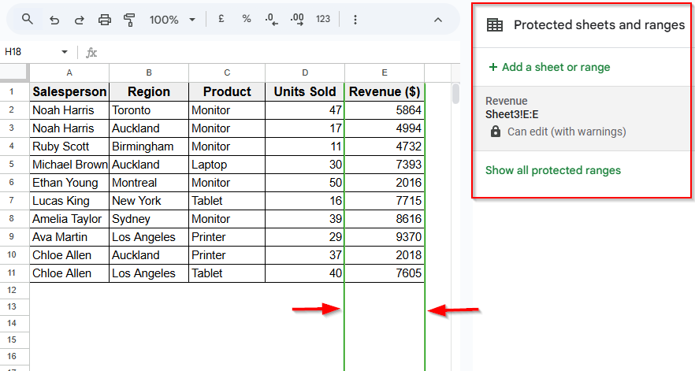The height and width of the screenshot is (371, 695).
Task: Open the Revenue protected range entry
Action: click(582, 117)
